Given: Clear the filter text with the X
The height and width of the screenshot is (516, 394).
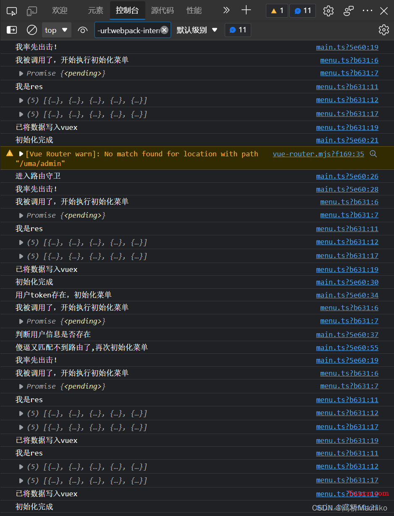Looking at the screenshot, I should tap(164, 30).
